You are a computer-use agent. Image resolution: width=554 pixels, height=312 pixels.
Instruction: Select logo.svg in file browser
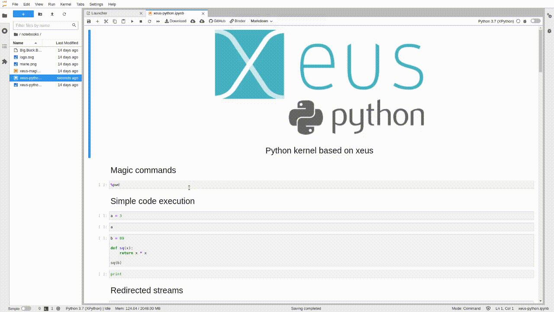45,57
